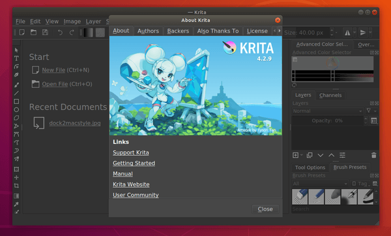391x236 pixels.
Task: Click the Open folder toolbar icon
Action: (x=33, y=32)
